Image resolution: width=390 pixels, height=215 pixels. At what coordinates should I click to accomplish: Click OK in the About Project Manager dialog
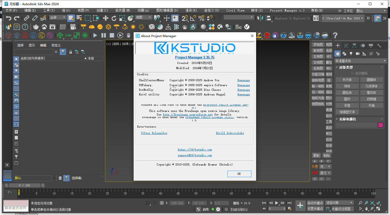pos(239,174)
